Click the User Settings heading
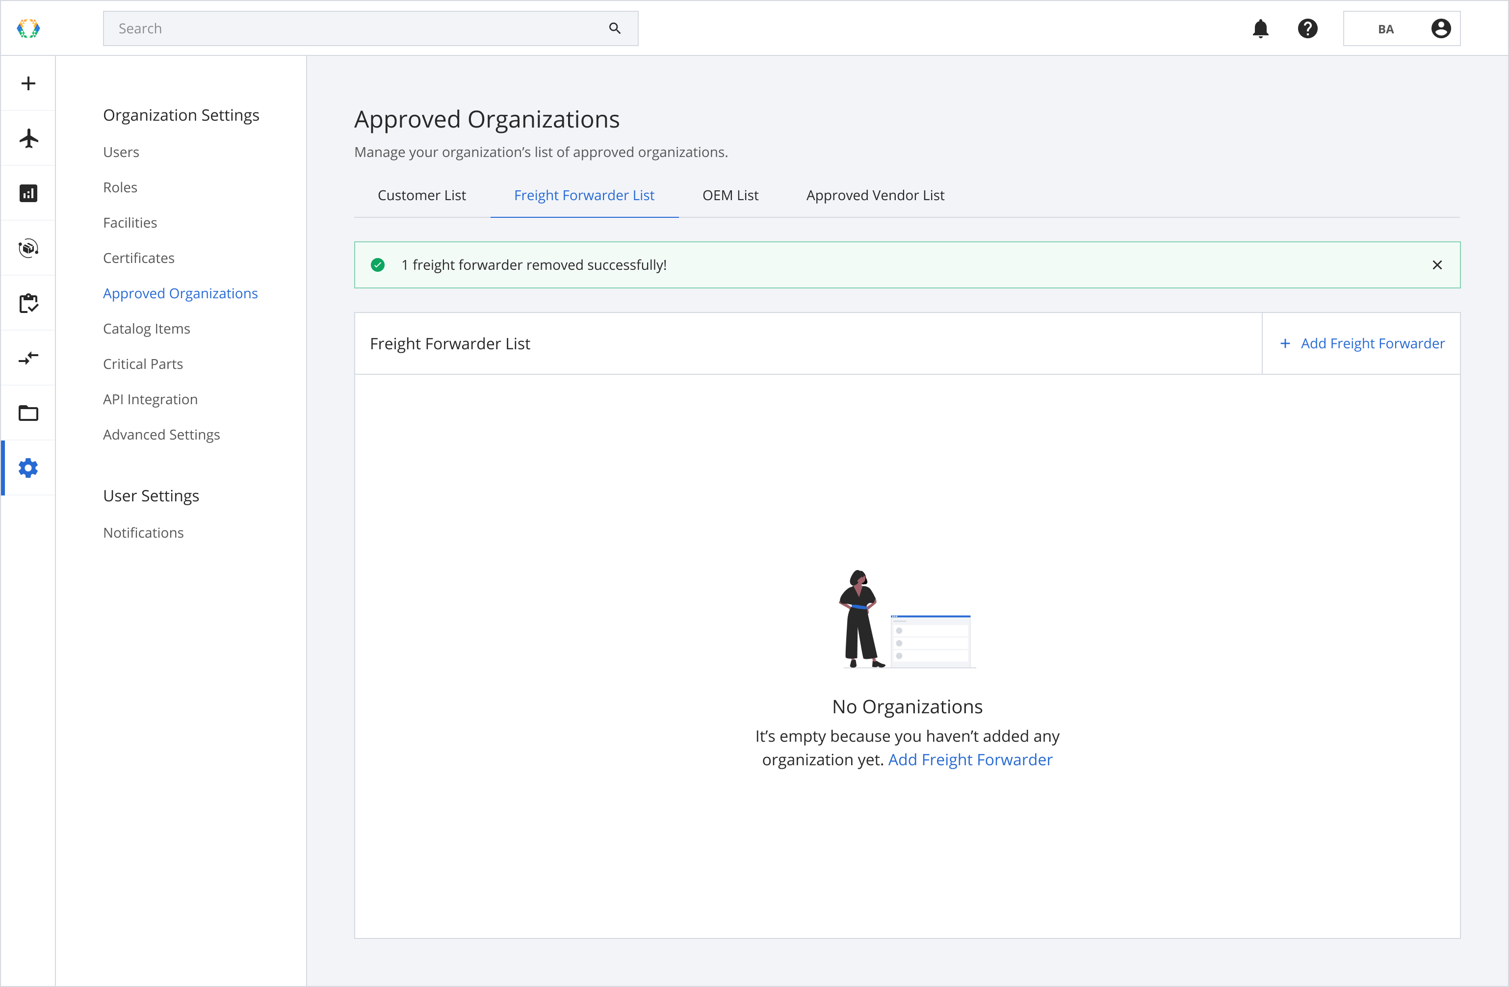 [x=151, y=496]
